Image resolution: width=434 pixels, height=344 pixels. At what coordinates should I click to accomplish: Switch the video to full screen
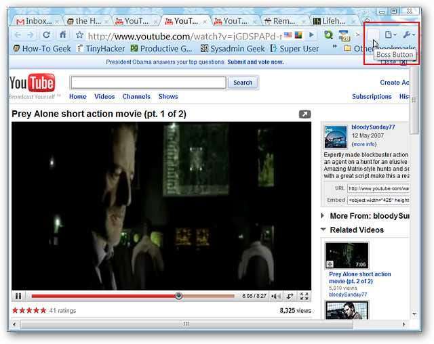304,296
